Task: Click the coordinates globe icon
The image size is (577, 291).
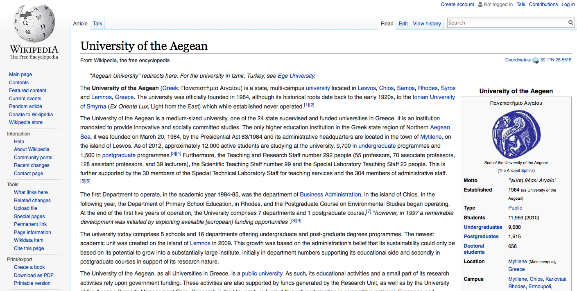Action: click(x=536, y=60)
